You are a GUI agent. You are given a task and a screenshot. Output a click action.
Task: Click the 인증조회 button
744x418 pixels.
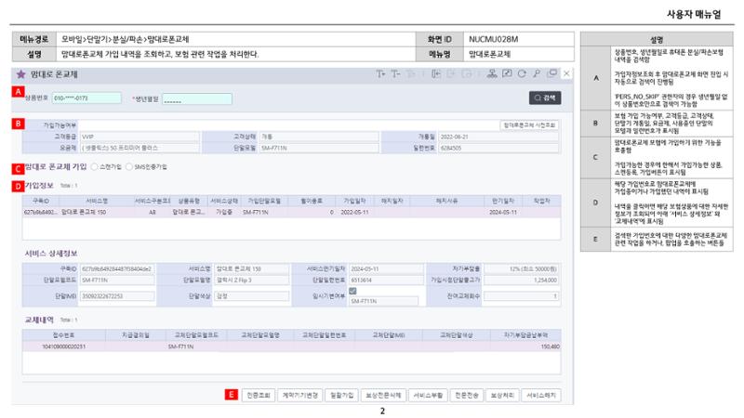coord(259,395)
